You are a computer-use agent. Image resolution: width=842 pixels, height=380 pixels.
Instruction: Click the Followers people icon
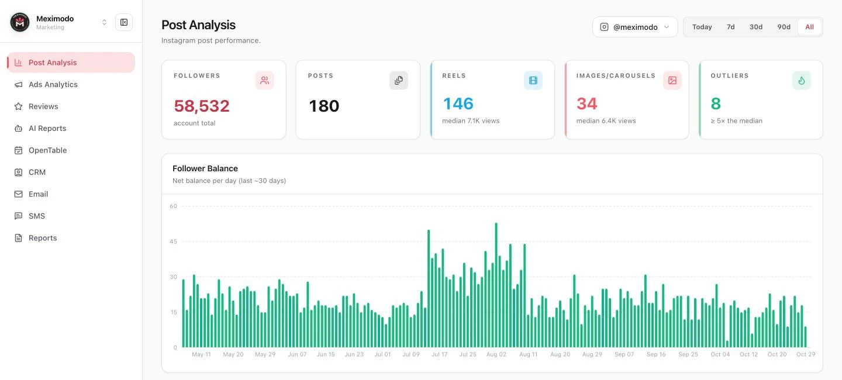[264, 80]
